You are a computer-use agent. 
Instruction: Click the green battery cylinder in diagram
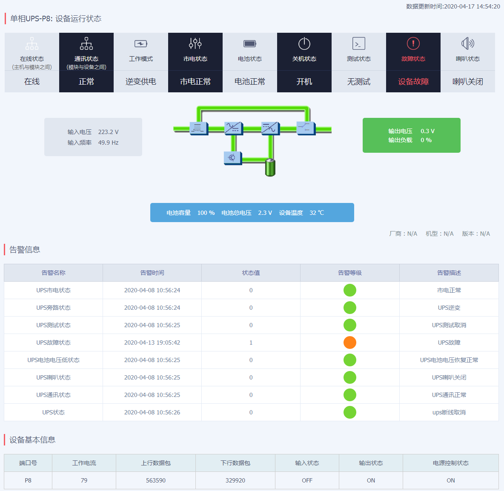(x=270, y=167)
